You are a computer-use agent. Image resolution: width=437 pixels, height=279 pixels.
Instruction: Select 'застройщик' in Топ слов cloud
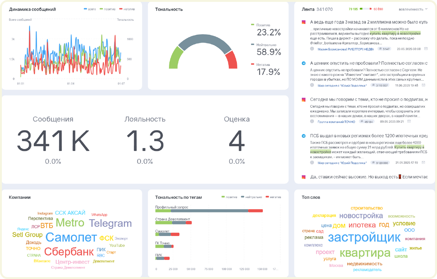click(x=364, y=237)
